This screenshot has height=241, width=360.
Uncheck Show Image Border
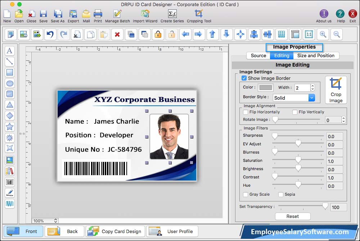tap(244, 78)
